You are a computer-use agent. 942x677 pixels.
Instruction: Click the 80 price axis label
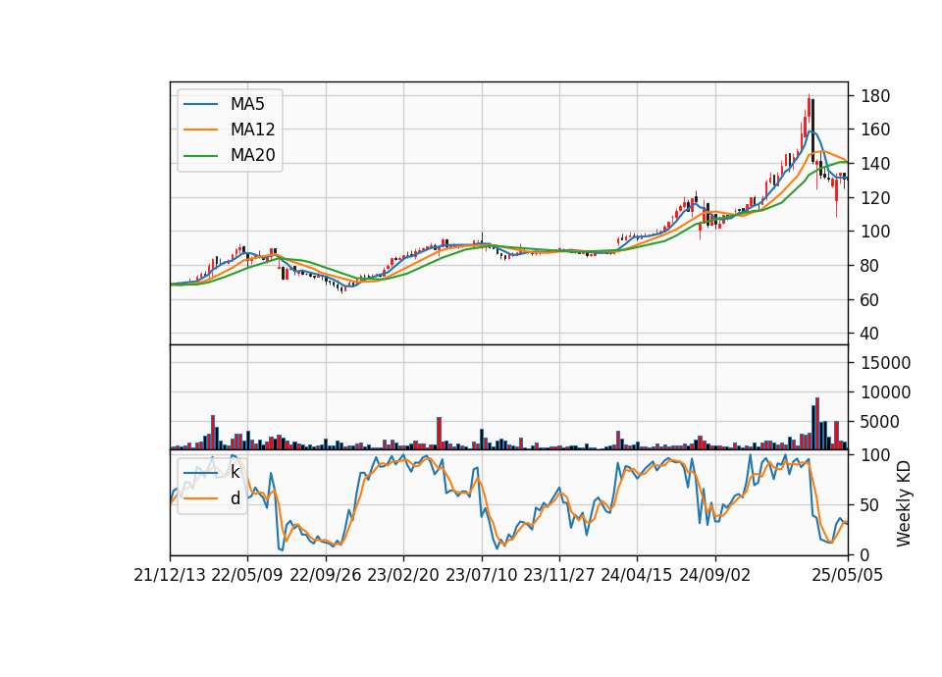870,266
